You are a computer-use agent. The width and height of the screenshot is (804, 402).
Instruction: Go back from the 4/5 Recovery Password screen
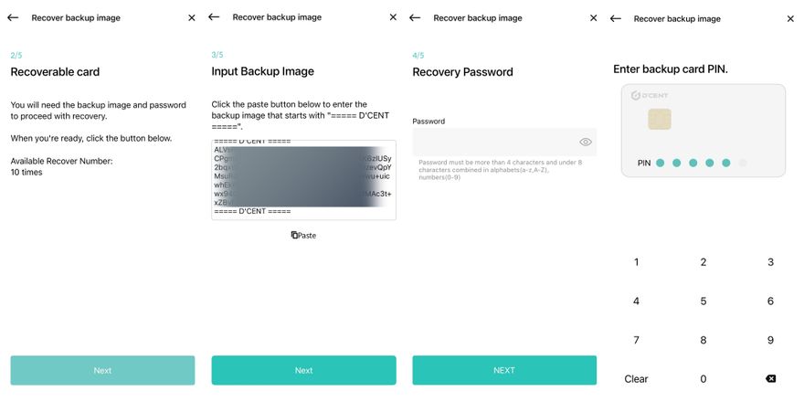click(415, 17)
